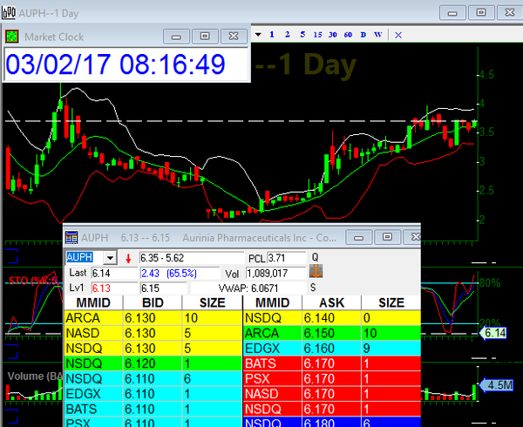The width and height of the screenshot is (523, 427).
Task: Select the ARCA bid row at 6.130
Action: [153, 318]
